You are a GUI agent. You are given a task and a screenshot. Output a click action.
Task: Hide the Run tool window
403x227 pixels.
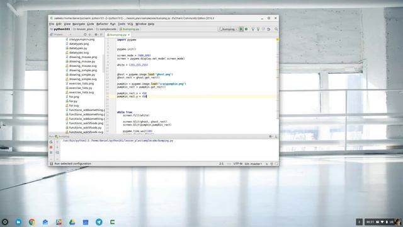[x=276, y=136]
